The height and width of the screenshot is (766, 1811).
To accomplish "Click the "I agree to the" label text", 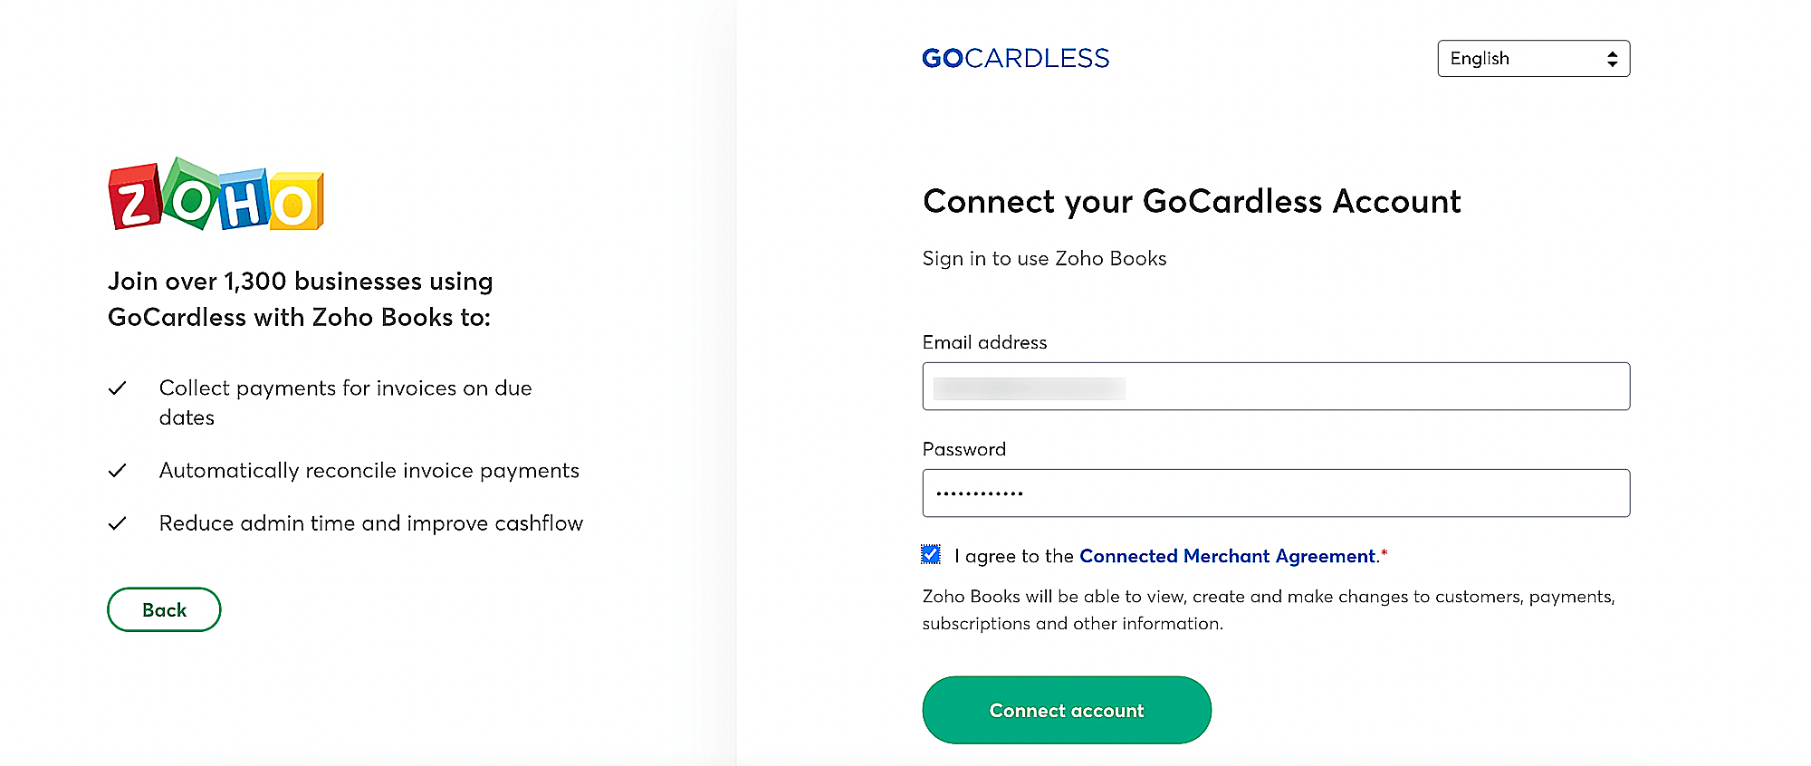I will (1013, 556).
